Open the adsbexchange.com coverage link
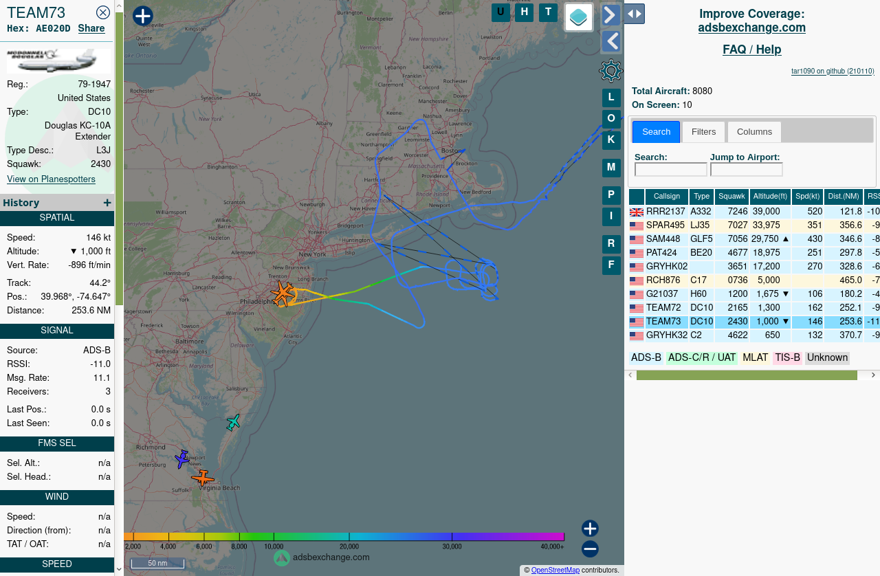This screenshot has height=576, width=880. pyautogui.click(x=752, y=28)
